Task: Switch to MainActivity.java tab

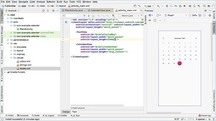Action: [x=74, y=10]
